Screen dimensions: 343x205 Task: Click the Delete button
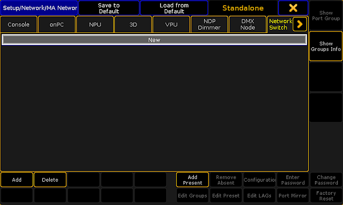coord(50,180)
